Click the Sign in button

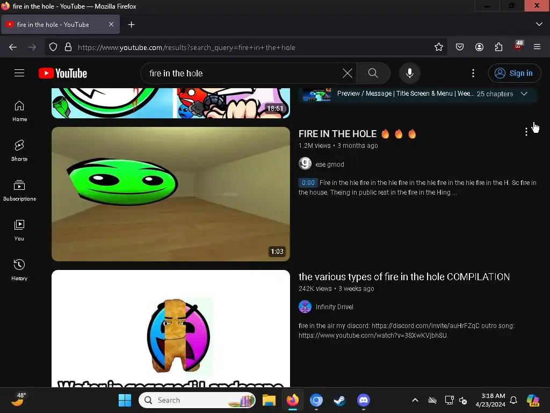tap(515, 73)
